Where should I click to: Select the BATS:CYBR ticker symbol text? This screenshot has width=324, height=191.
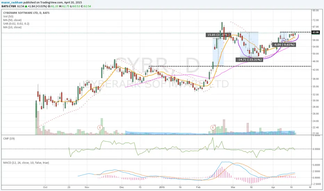(x=9, y=6)
